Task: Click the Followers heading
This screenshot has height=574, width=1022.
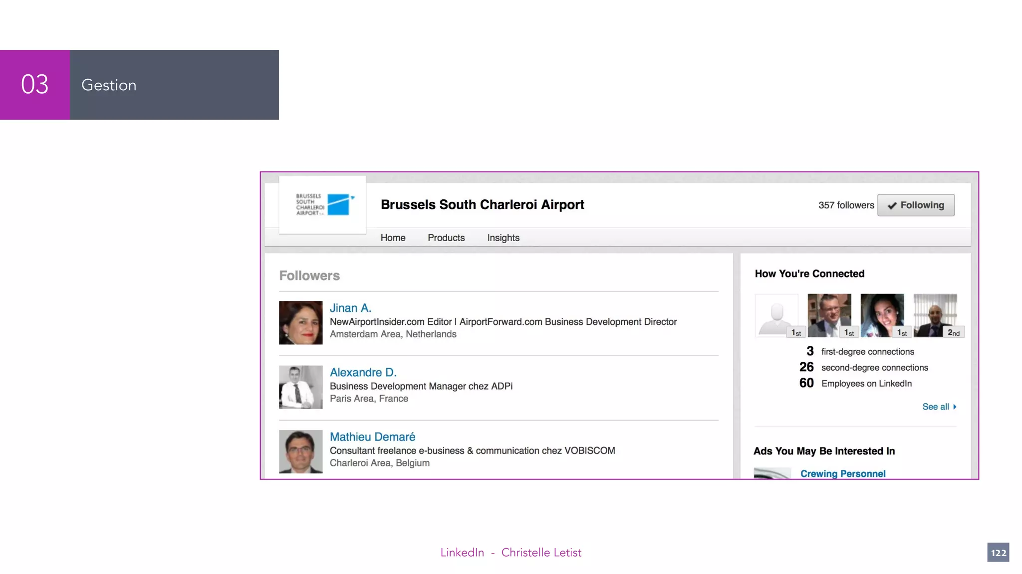Action: [309, 276]
